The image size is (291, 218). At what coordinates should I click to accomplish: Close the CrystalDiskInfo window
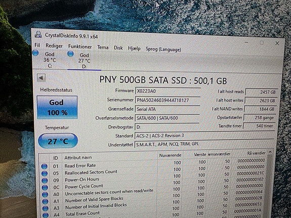pyautogui.click(x=277, y=43)
